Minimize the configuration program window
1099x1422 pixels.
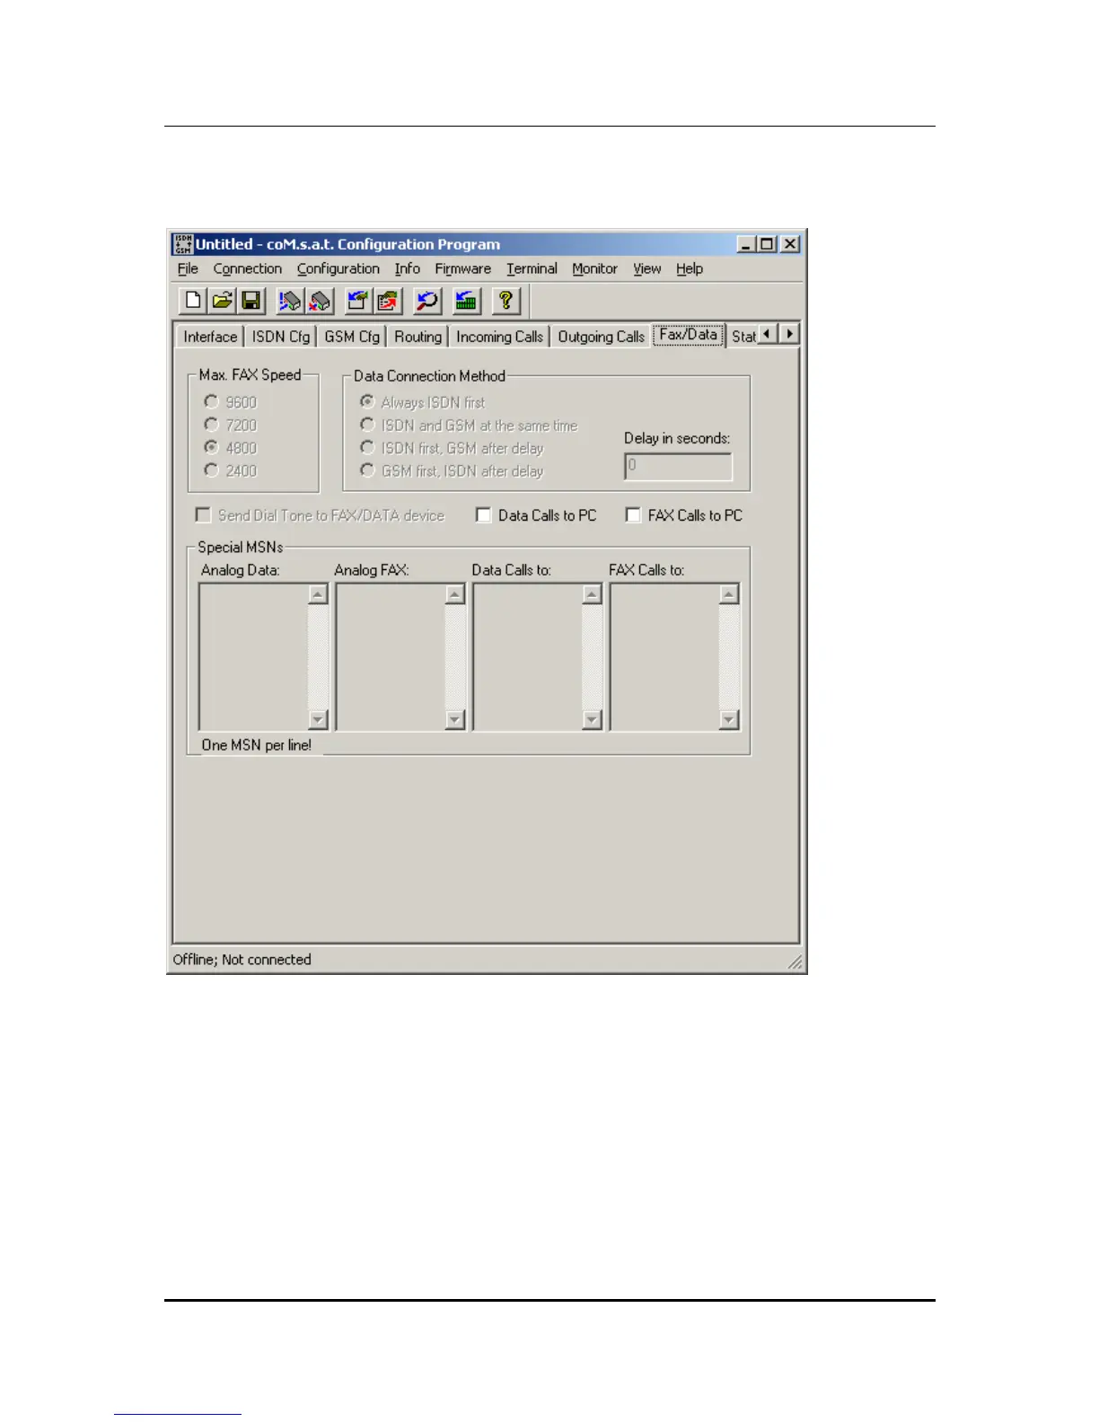click(x=746, y=244)
